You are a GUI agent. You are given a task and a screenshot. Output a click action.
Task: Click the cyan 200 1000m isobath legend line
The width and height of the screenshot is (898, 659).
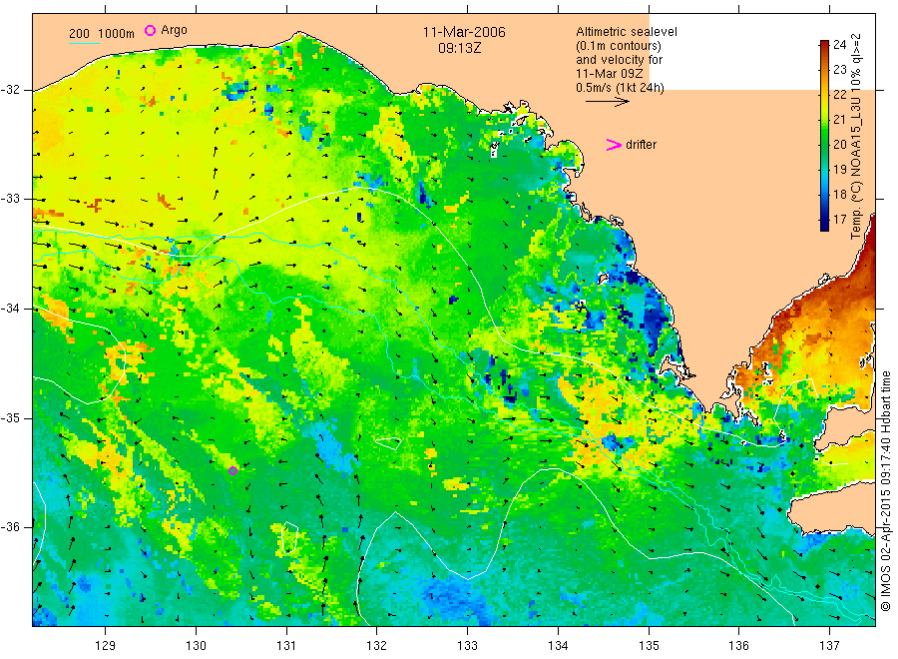point(84,43)
